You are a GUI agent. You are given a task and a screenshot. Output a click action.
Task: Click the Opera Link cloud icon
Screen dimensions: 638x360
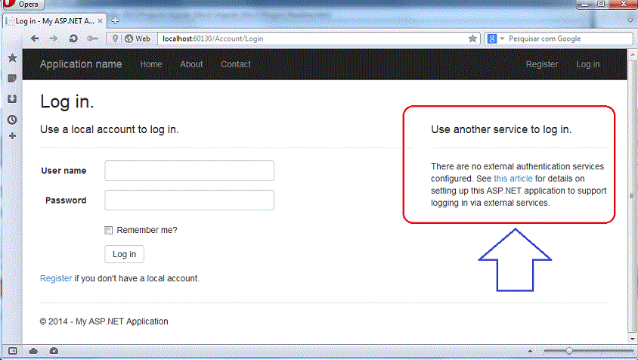[33, 351]
